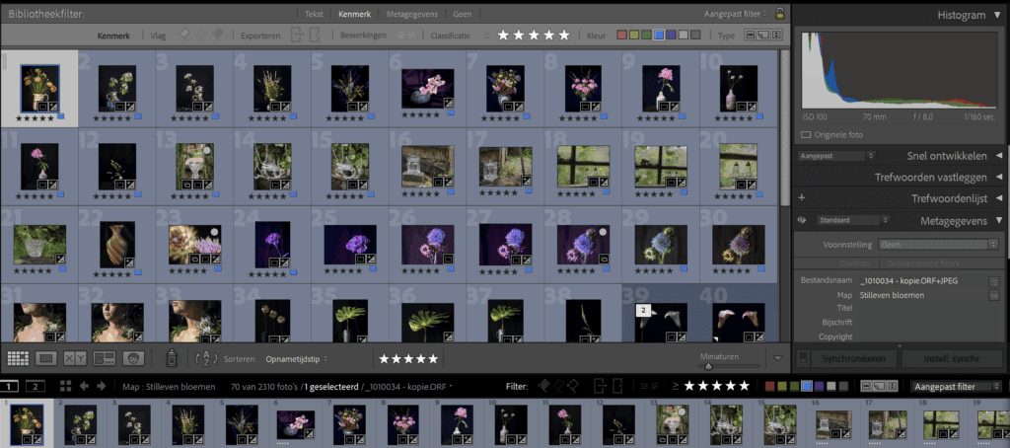Switch to Loupe view in toolbar
The image size is (1010, 448).
coord(46,358)
